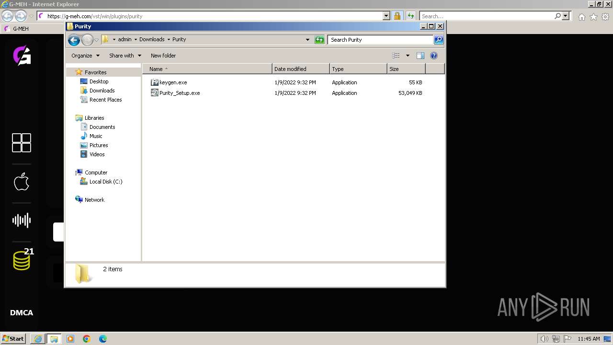Expand address bar previous locations dropdown

click(x=307, y=40)
